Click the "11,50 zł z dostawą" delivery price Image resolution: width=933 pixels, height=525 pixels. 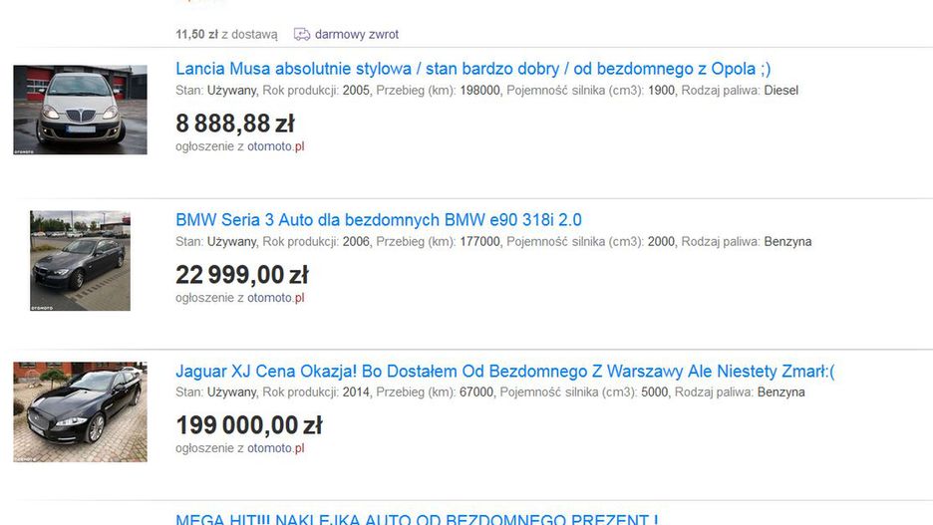226,35
